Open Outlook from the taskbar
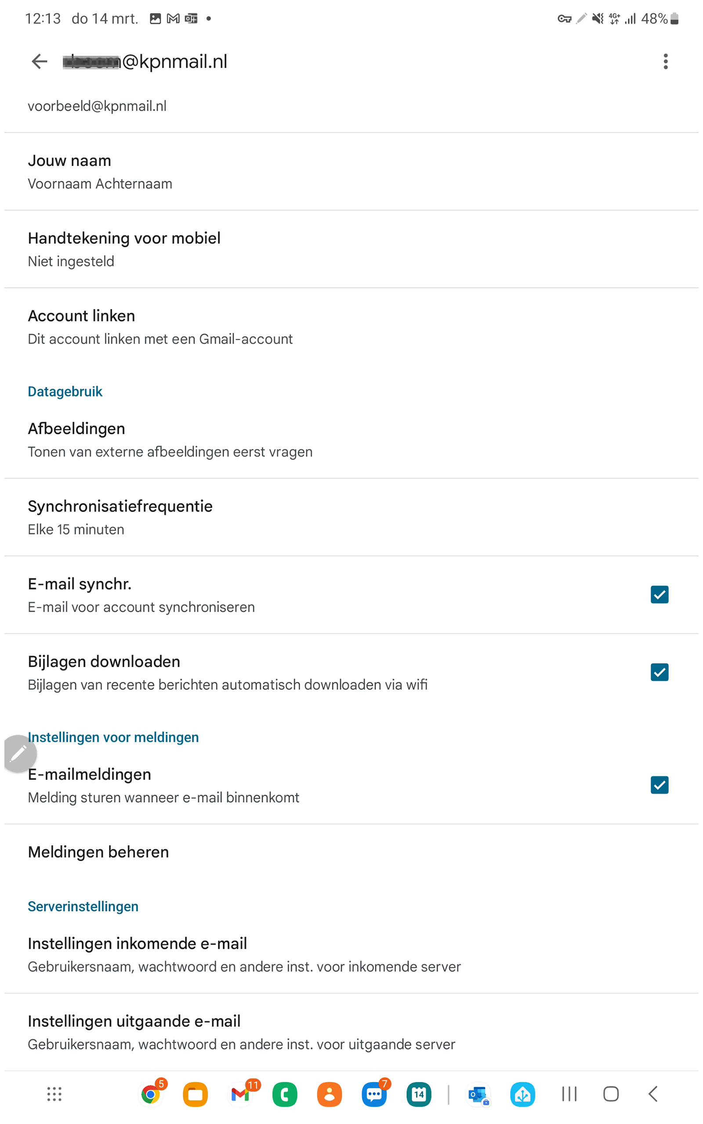 click(478, 1094)
